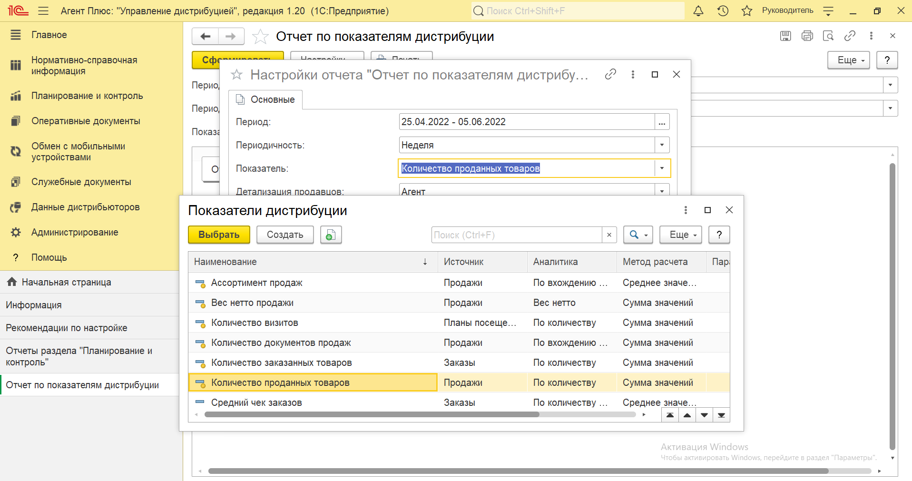912x481 pixels.
Task: Go forward with right arrow button
Action: 231,36
